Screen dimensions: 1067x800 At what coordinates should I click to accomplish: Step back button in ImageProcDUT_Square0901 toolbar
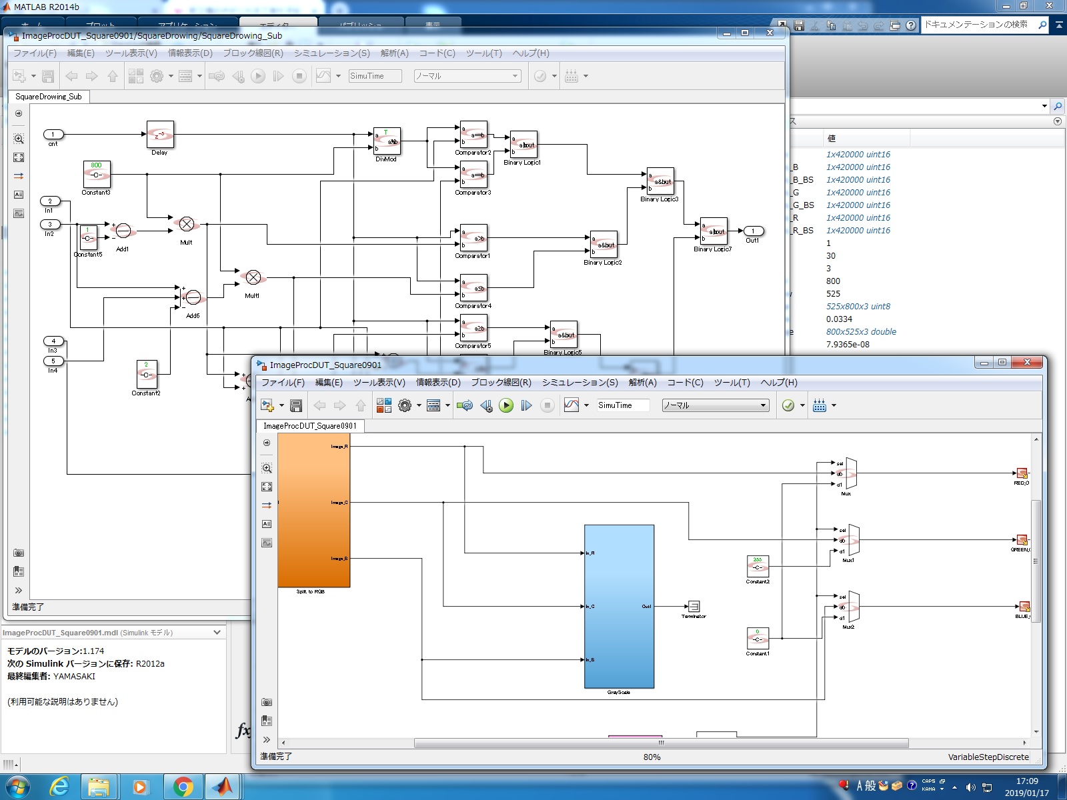click(486, 405)
